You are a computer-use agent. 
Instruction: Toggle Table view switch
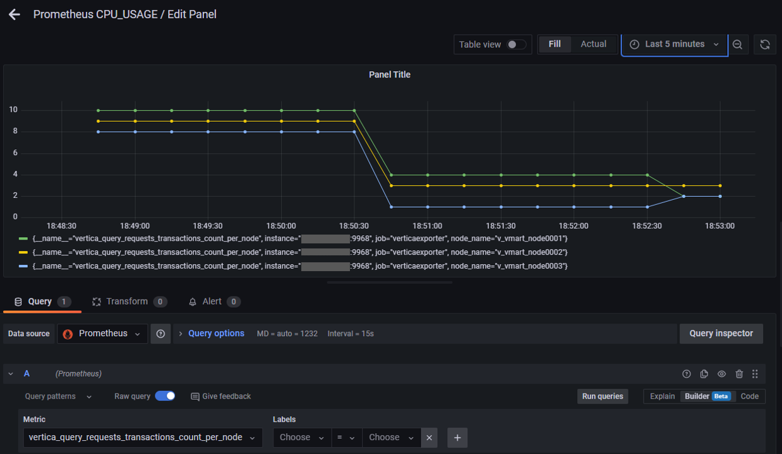[517, 44]
